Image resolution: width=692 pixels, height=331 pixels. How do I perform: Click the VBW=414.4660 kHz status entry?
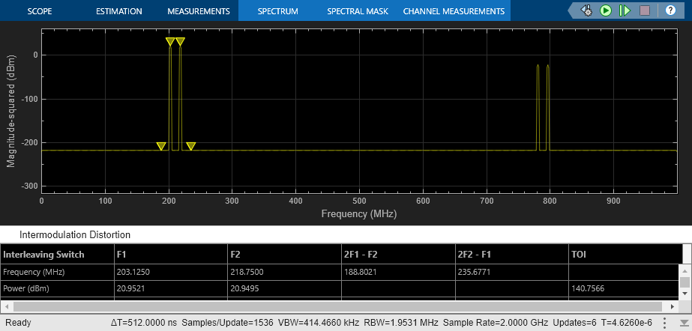coord(319,322)
